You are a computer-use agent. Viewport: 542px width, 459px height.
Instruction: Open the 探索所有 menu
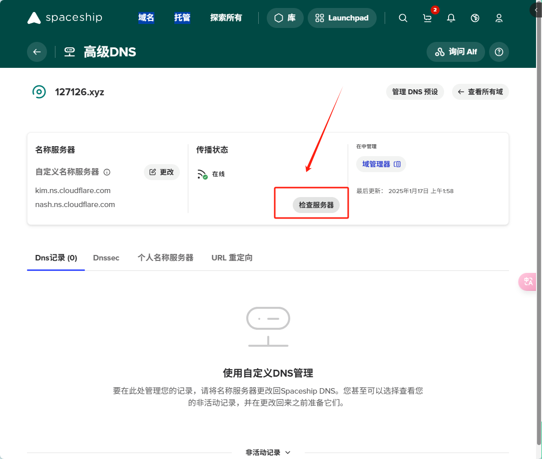tap(226, 17)
